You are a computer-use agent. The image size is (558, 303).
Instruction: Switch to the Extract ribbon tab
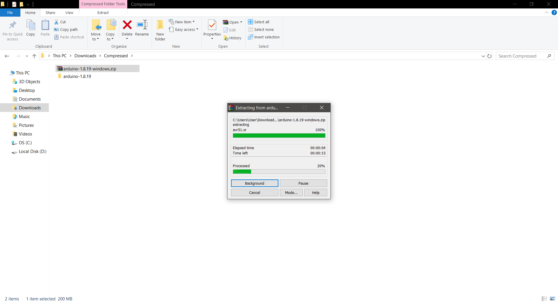click(103, 13)
